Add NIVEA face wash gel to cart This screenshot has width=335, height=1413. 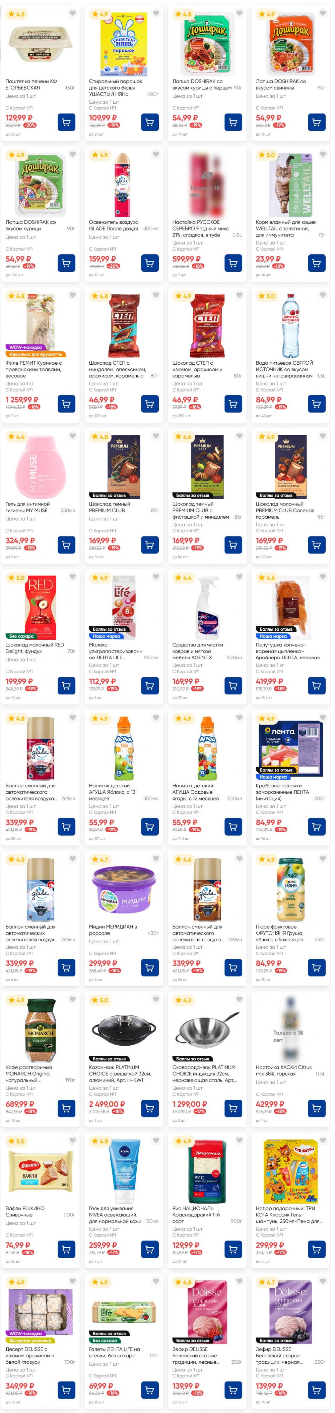coord(149,1249)
